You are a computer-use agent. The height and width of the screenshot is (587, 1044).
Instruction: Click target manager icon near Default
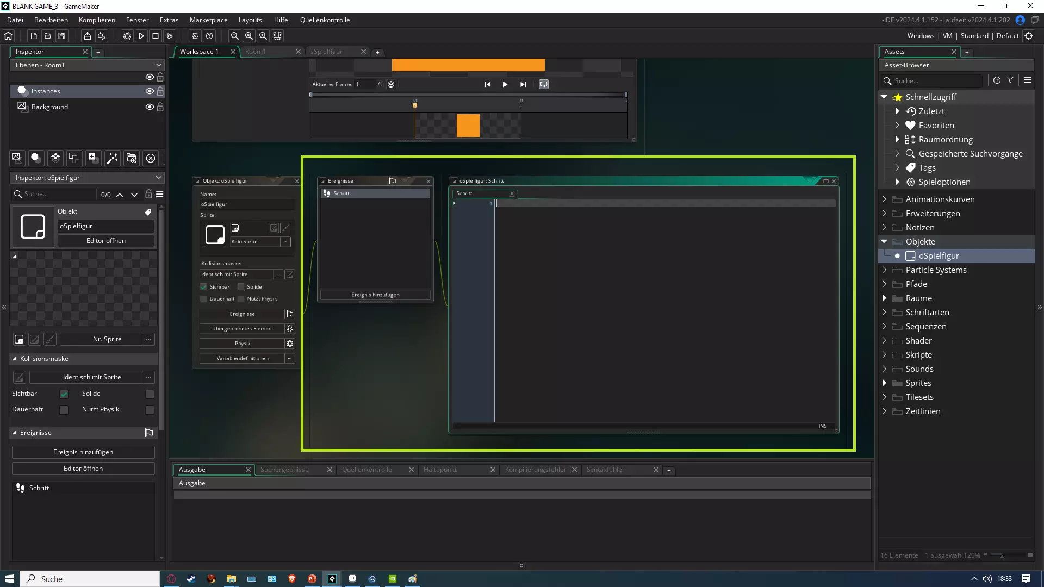click(x=1029, y=36)
